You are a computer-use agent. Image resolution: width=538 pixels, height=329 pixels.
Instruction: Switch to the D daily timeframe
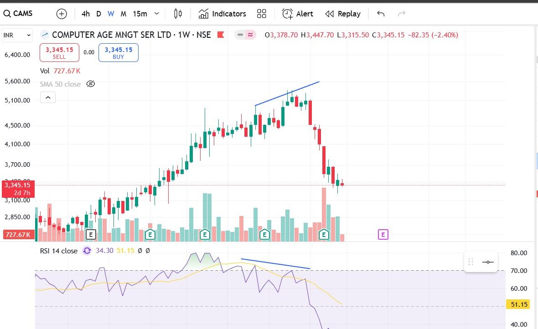[99, 14]
